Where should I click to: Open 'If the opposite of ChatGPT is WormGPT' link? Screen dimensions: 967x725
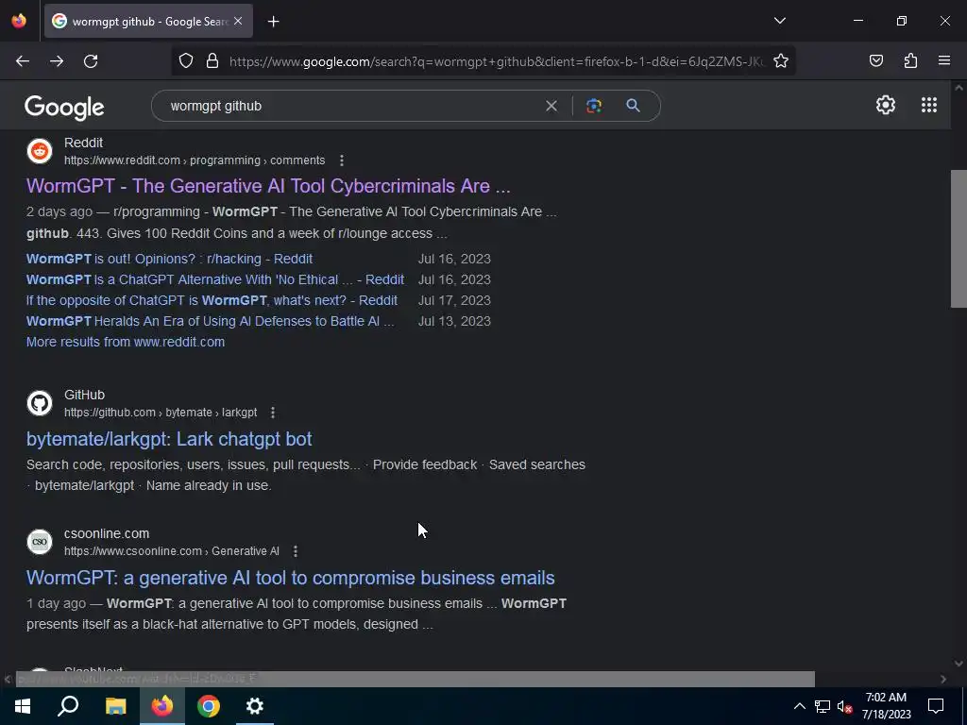click(212, 301)
